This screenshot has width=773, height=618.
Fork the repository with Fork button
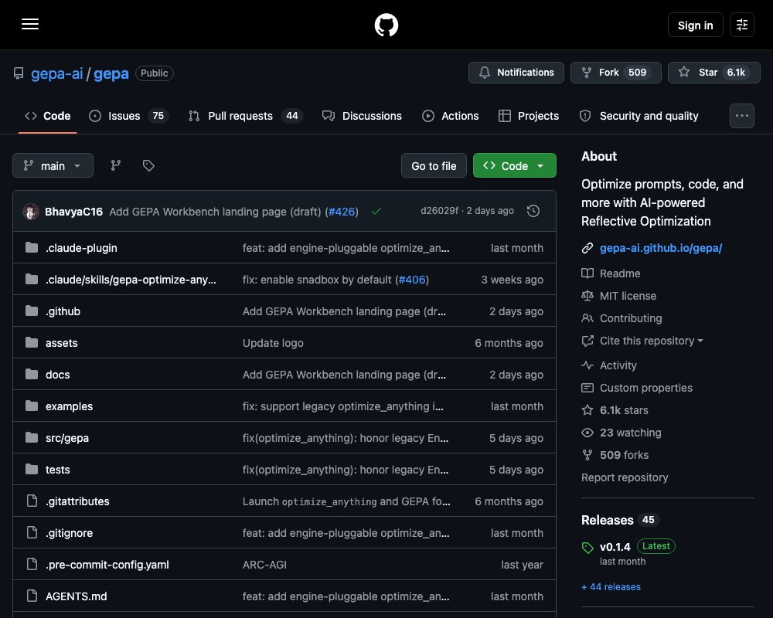[x=616, y=73]
